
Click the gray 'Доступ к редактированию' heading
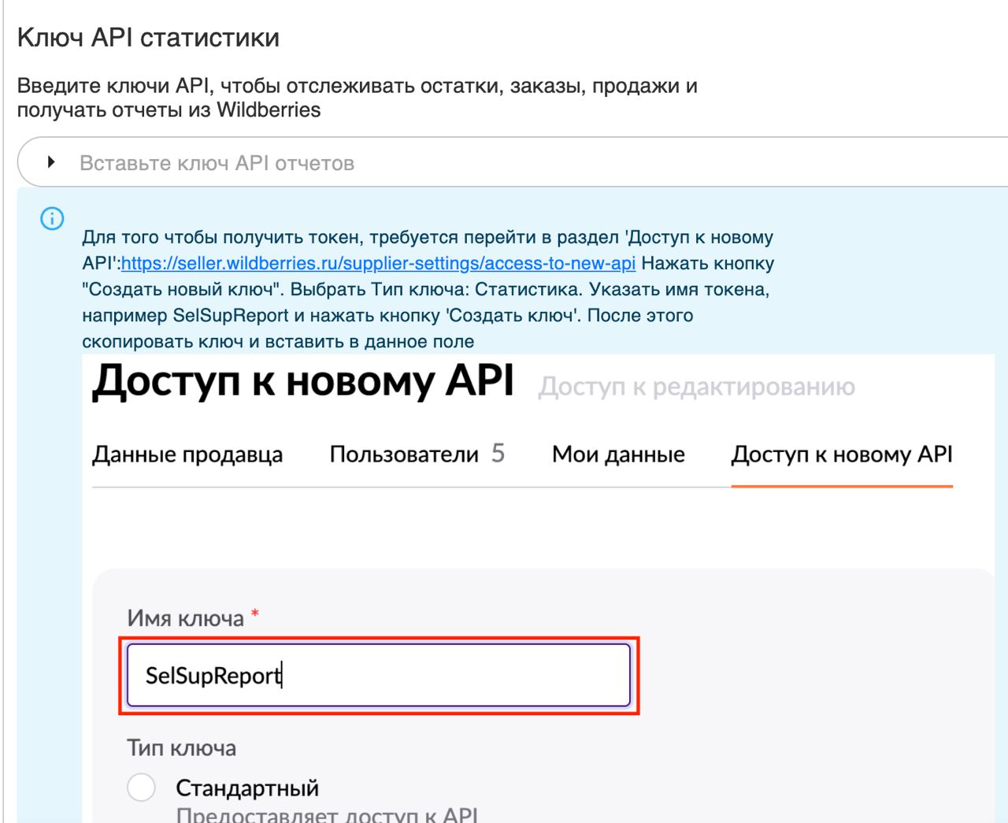pyautogui.click(x=696, y=387)
